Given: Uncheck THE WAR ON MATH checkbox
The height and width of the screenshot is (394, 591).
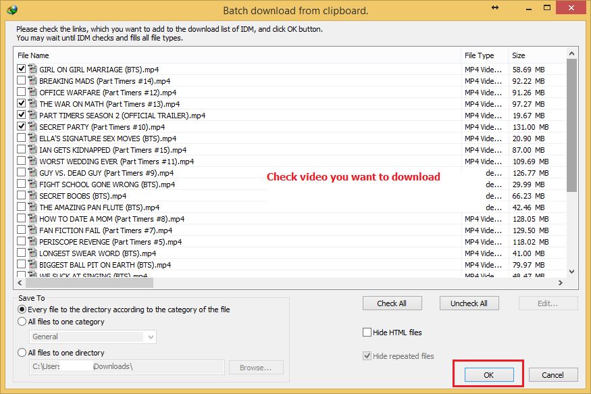Looking at the screenshot, I should (22, 104).
